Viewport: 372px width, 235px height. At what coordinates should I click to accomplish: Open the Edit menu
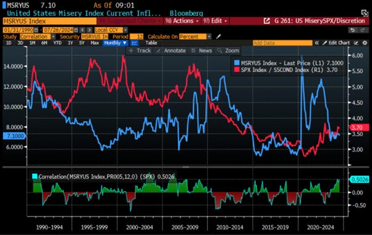[x=215, y=21]
